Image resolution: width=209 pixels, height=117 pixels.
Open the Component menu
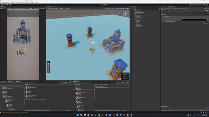click(x=19, y=3)
